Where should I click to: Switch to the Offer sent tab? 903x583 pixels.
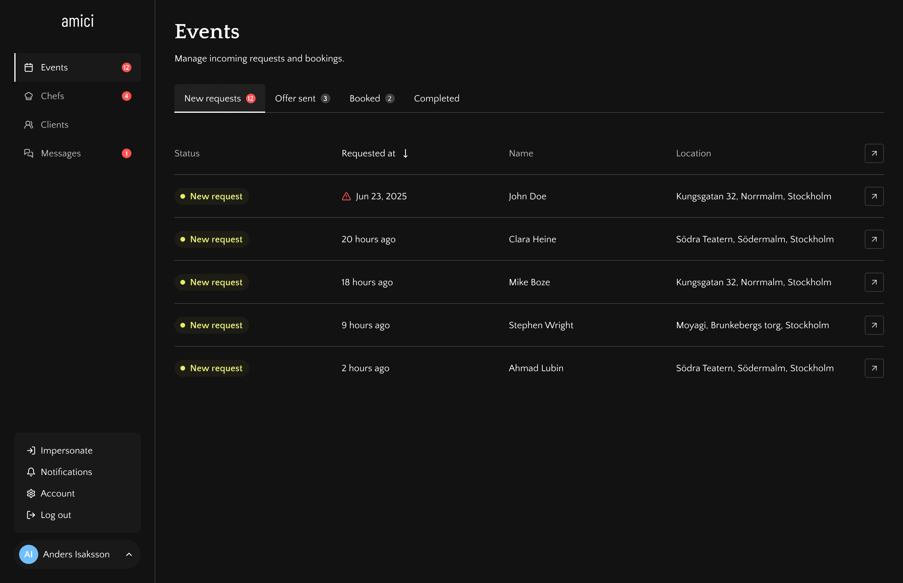click(x=302, y=98)
